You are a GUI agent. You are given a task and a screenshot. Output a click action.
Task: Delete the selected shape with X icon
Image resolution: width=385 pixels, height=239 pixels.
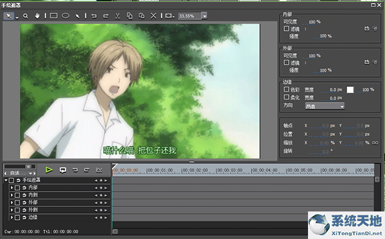pos(153,16)
